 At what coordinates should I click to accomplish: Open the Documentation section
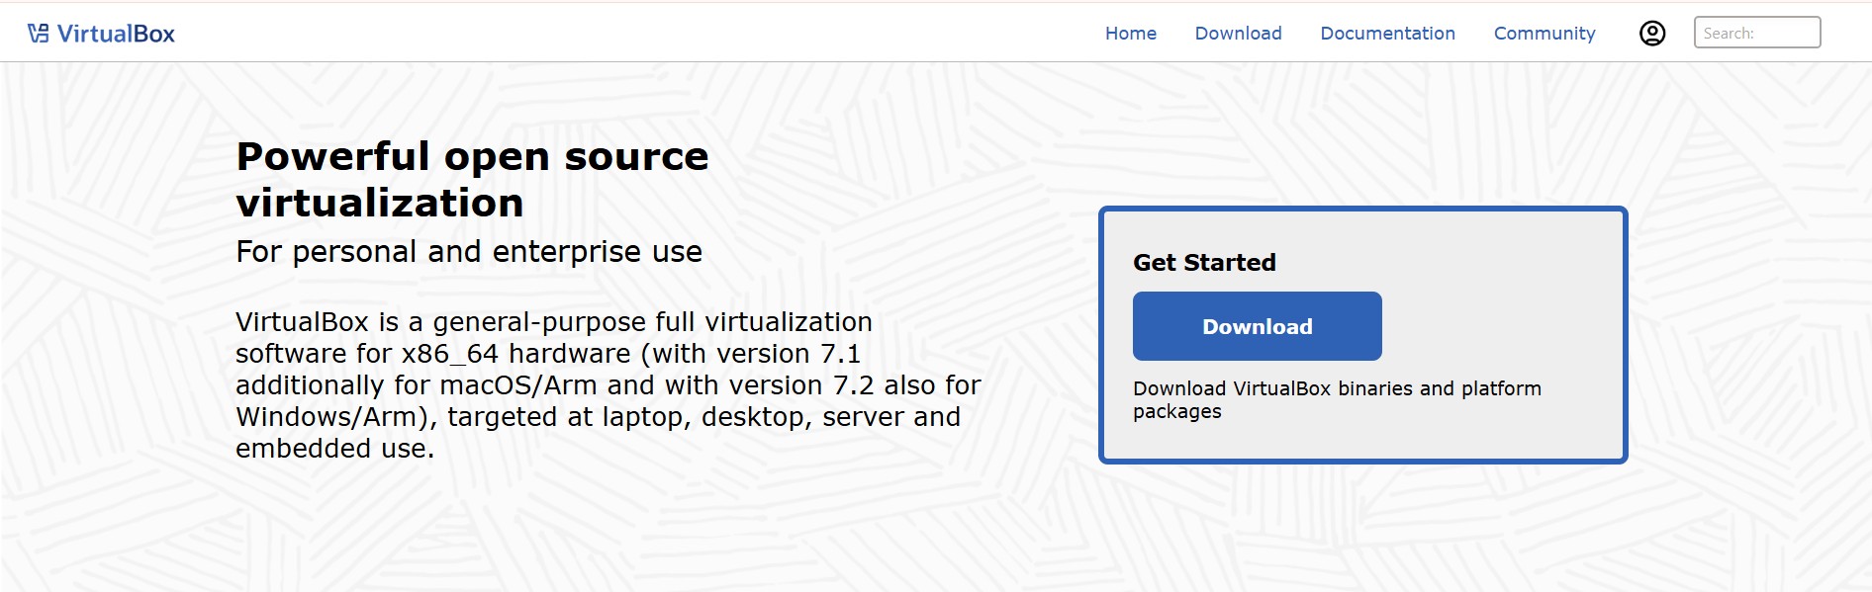[x=1387, y=34]
